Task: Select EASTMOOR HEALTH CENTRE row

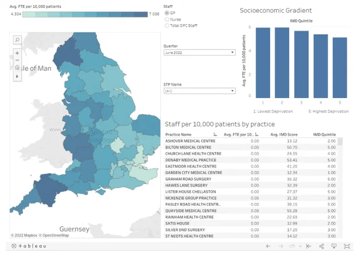Action: [250, 166]
